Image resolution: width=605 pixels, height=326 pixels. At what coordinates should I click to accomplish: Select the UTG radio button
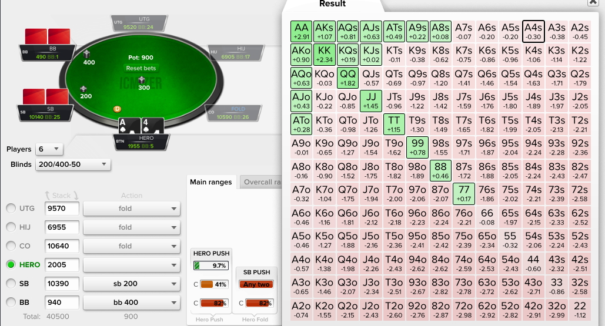pyautogui.click(x=11, y=209)
